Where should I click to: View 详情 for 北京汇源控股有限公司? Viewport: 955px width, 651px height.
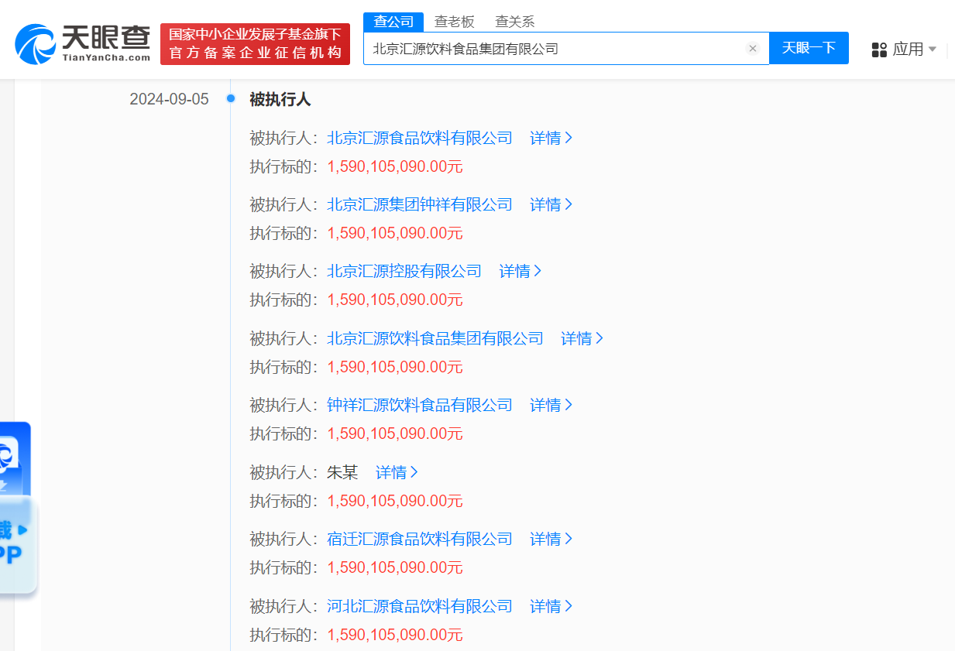tap(520, 272)
